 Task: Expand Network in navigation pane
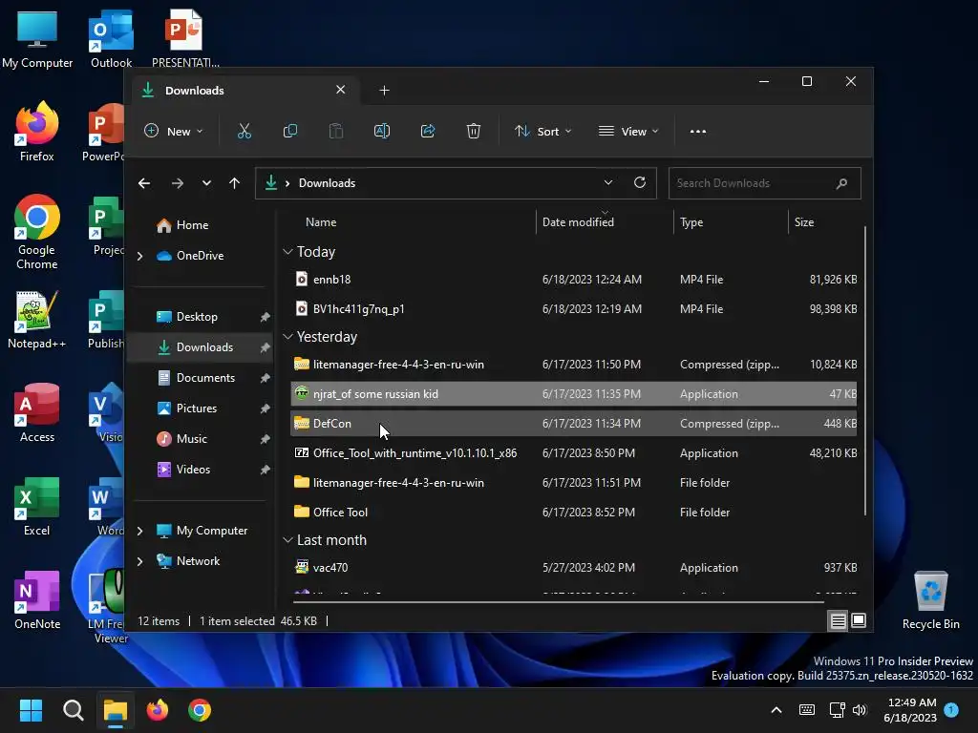pos(140,561)
